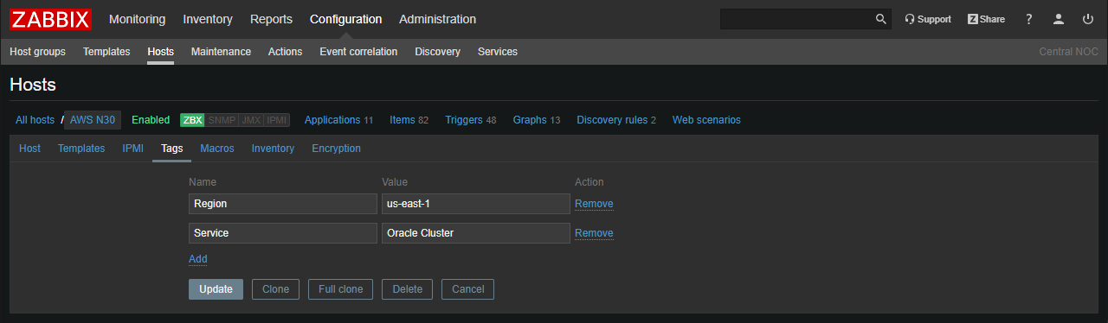
Task: Open the Support link
Action: 928,19
